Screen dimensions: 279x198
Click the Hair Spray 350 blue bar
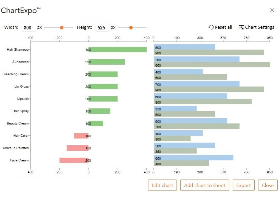point(175,109)
